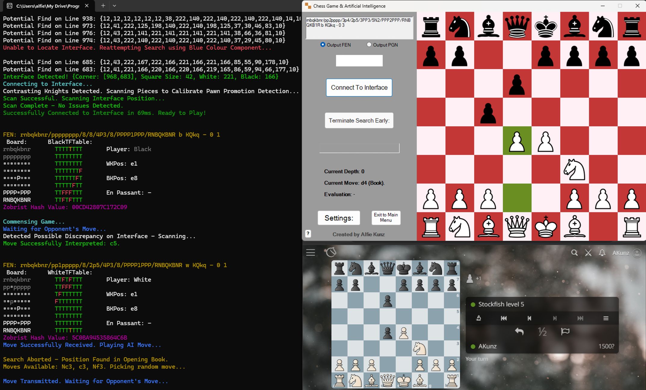Click AKunz player name in game panel
646x390 pixels.
click(487, 346)
